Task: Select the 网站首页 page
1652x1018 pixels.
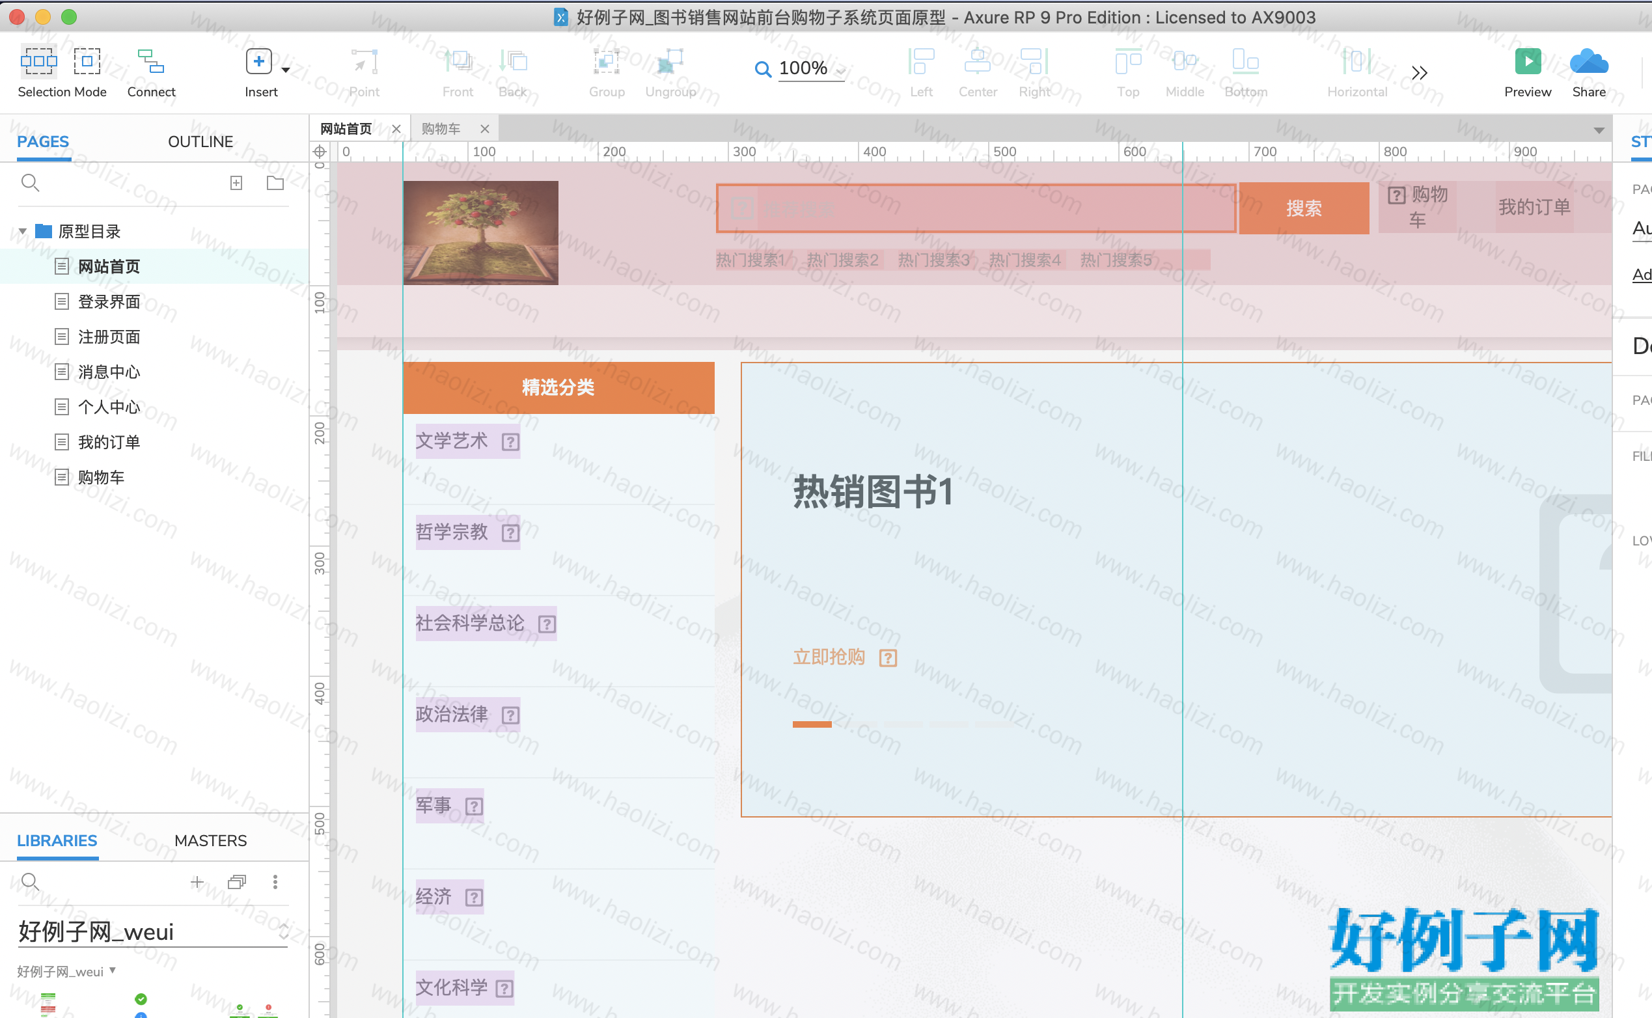Action: (x=154, y=267)
